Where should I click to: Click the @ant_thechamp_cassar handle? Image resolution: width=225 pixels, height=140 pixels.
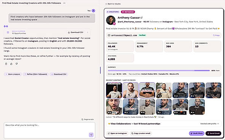[x=130, y=22]
